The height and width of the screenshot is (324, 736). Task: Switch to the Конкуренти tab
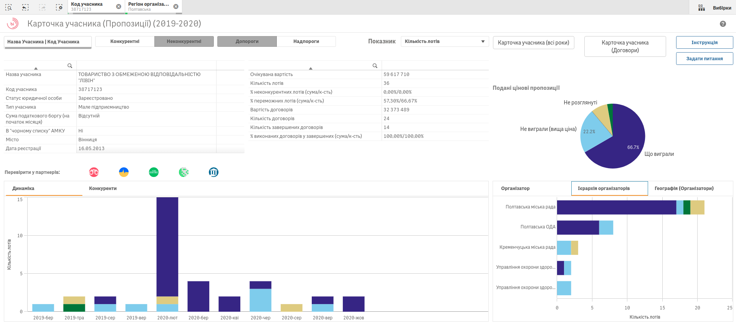point(103,188)
